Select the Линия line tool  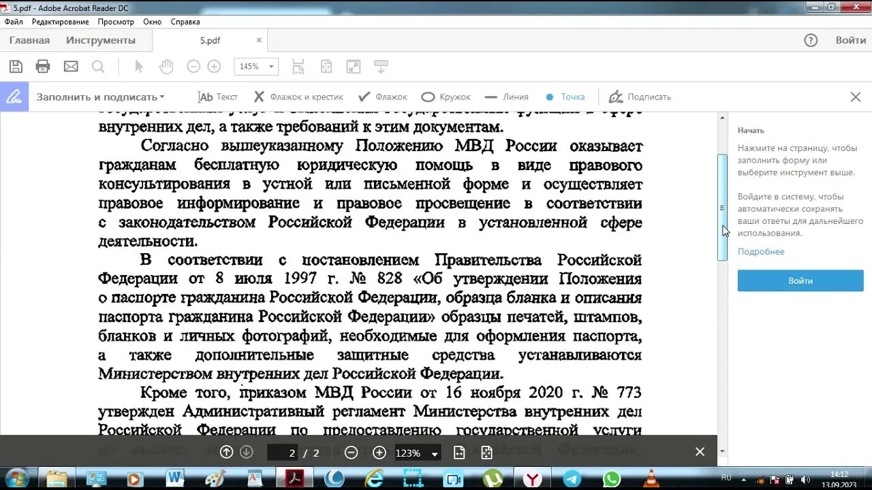click(x=506, y=97)
